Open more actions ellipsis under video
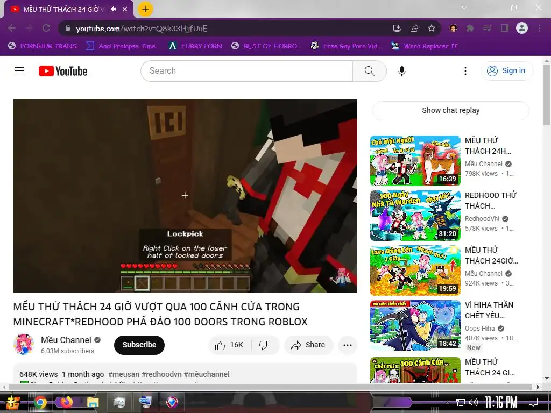 pos(348,345)
